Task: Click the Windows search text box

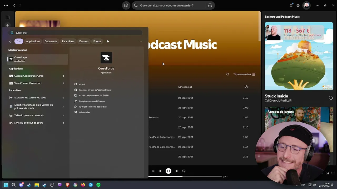Action: [x=75, y=33]
